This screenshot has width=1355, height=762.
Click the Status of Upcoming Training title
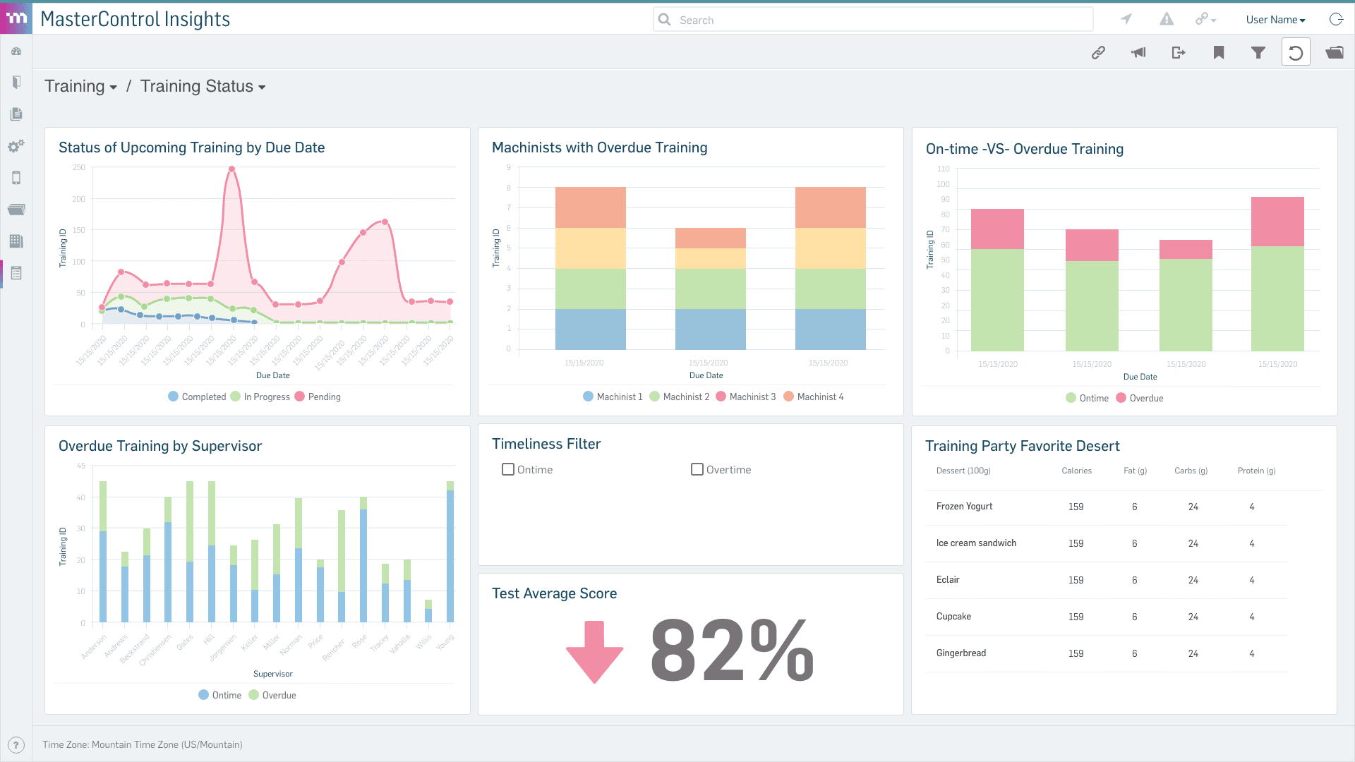(191, 147)
